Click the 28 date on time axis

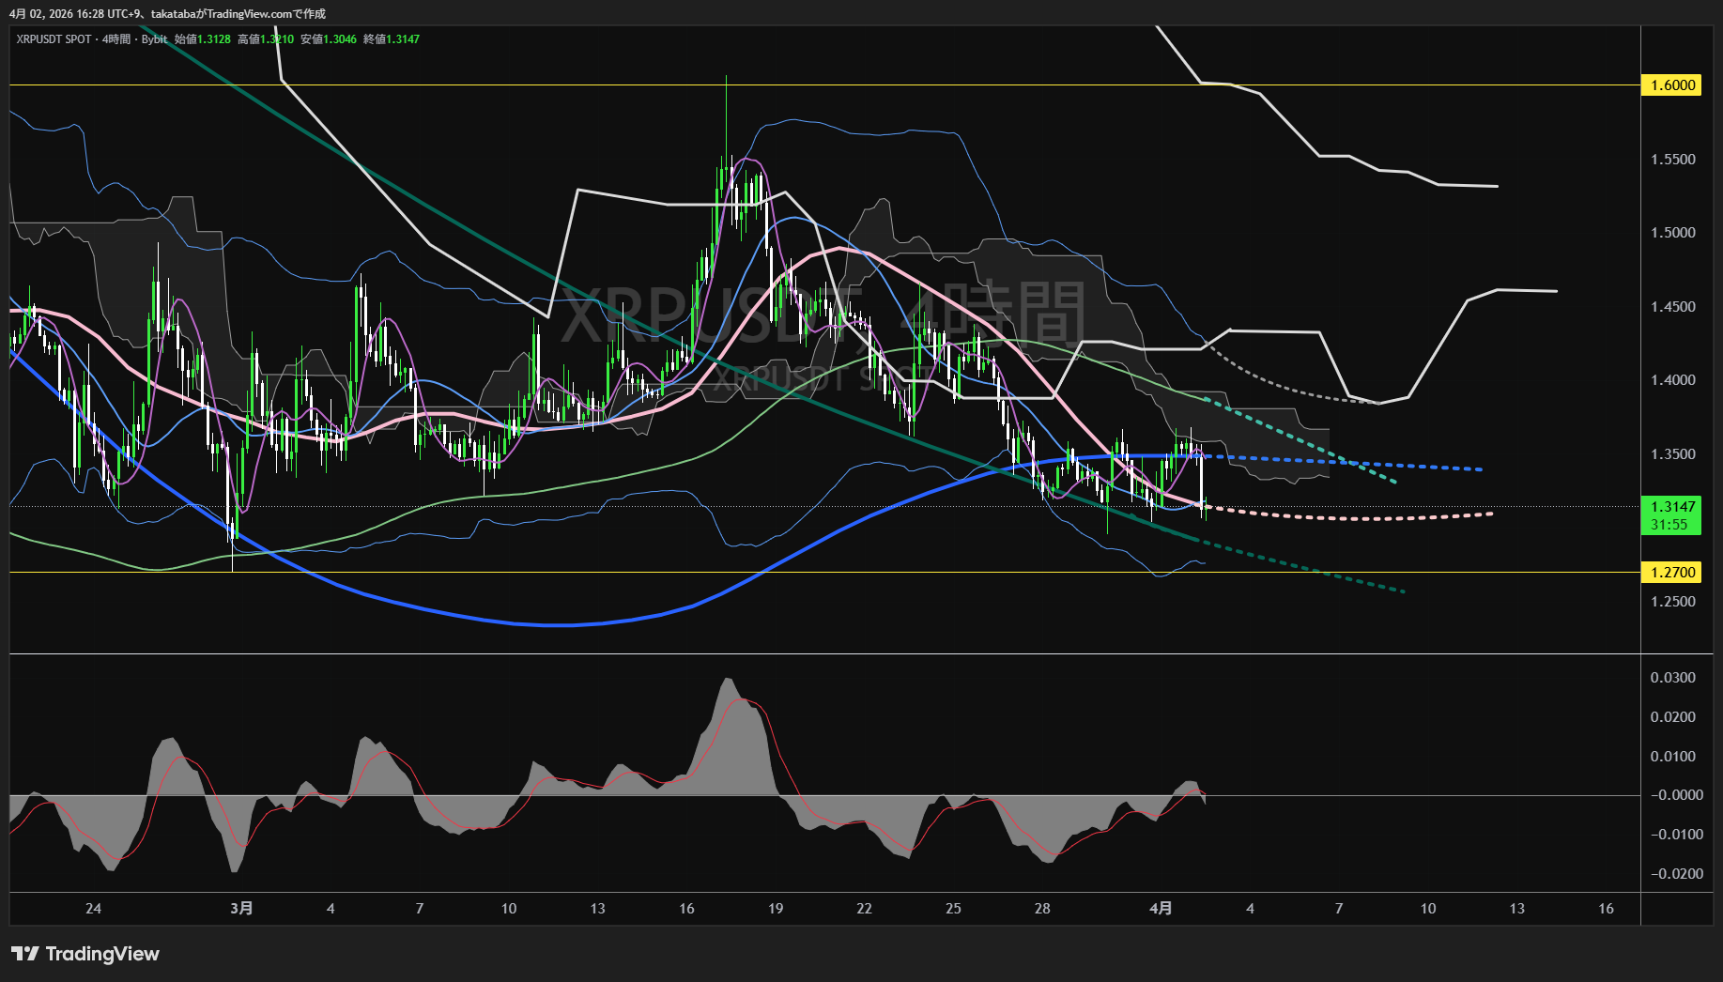(x=1042, y=908)
